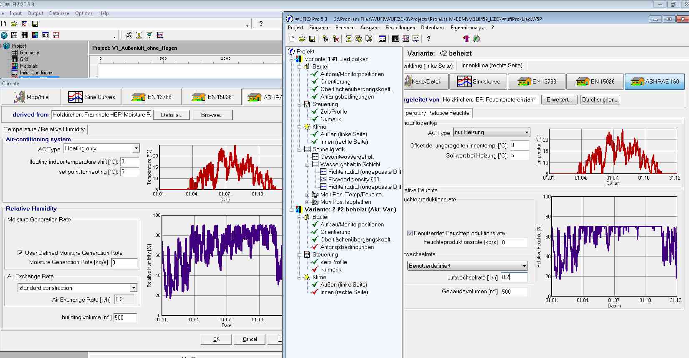This screenshot has height=358, width=689.
Task: Uncheck Benutzerdef. Feuchteproduktionsrate checkbox
Action: 410,233
